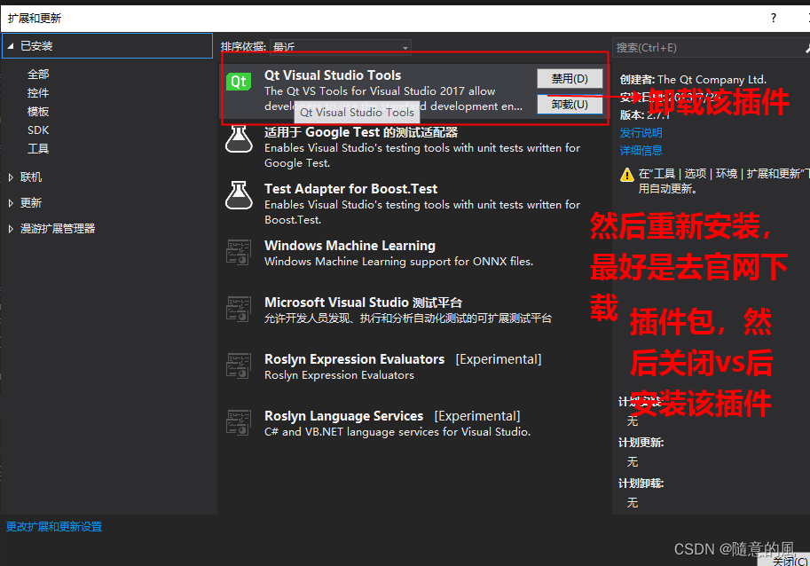The height and width of the screenshot is (566, 810).
Task: Click the 联机 category label
Action: [x=31, y=177]
